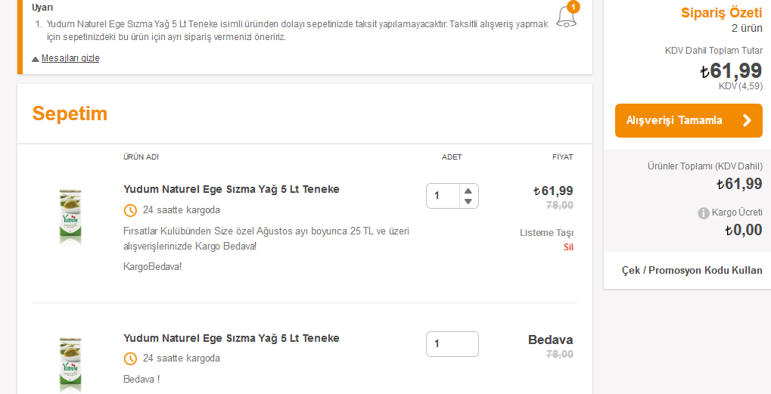Viewport: 771px width, 394px height.
Task: Focus first product quantity field
Action: pyautogui.click(x=443, y=196)
